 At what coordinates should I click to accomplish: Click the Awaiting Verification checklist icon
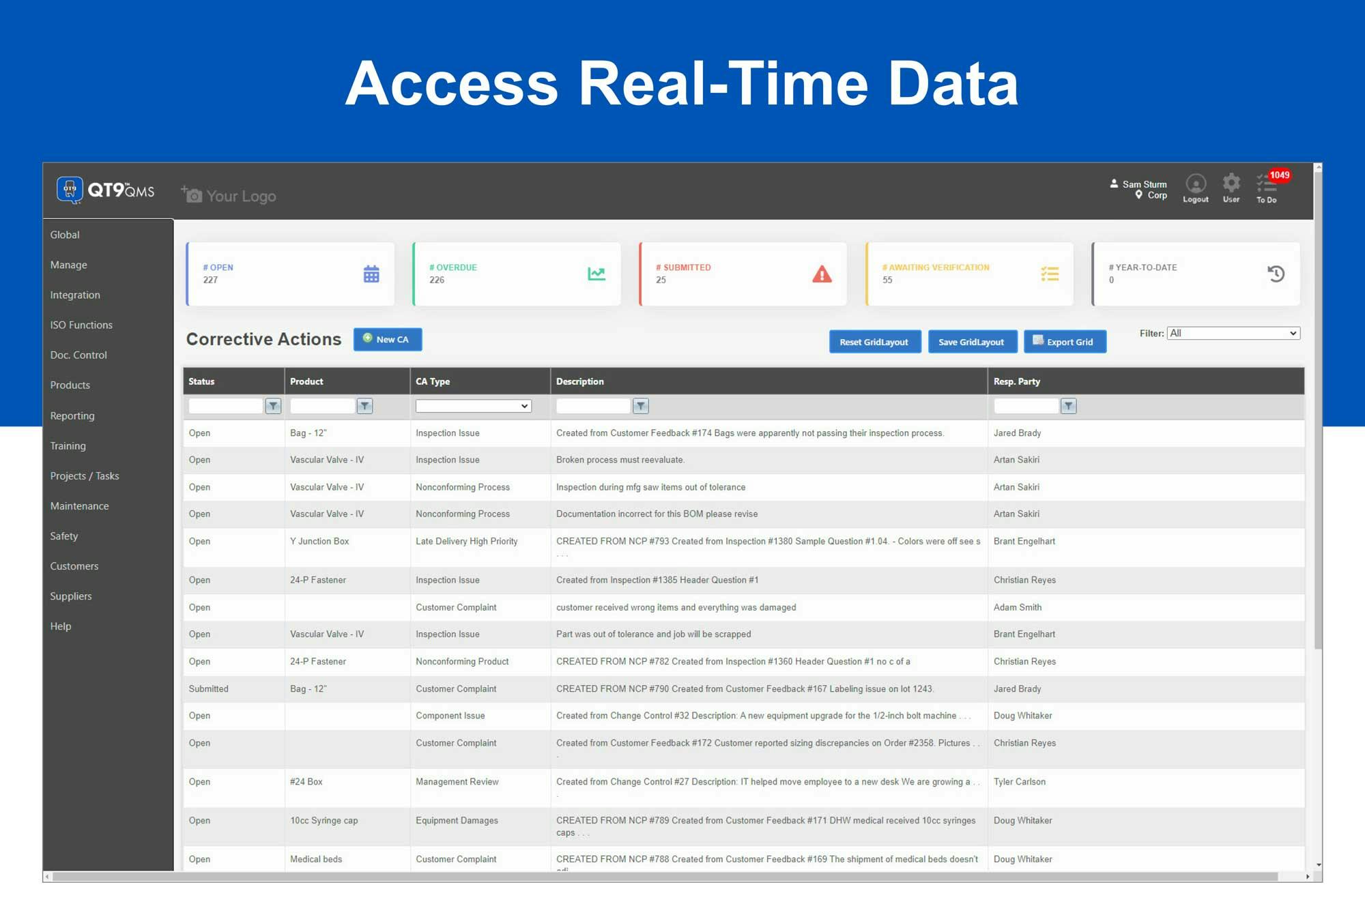point(1050,274)
